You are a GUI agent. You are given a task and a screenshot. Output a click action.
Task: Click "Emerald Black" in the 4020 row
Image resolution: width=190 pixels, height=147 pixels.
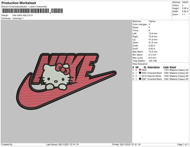point(155,73)
